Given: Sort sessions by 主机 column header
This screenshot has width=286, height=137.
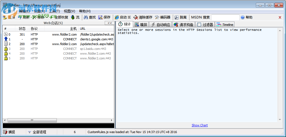Looking at the screenshot, I should (61, 29).
